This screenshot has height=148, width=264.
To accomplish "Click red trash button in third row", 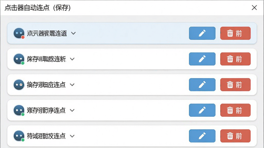I will [x=235, y=85].
